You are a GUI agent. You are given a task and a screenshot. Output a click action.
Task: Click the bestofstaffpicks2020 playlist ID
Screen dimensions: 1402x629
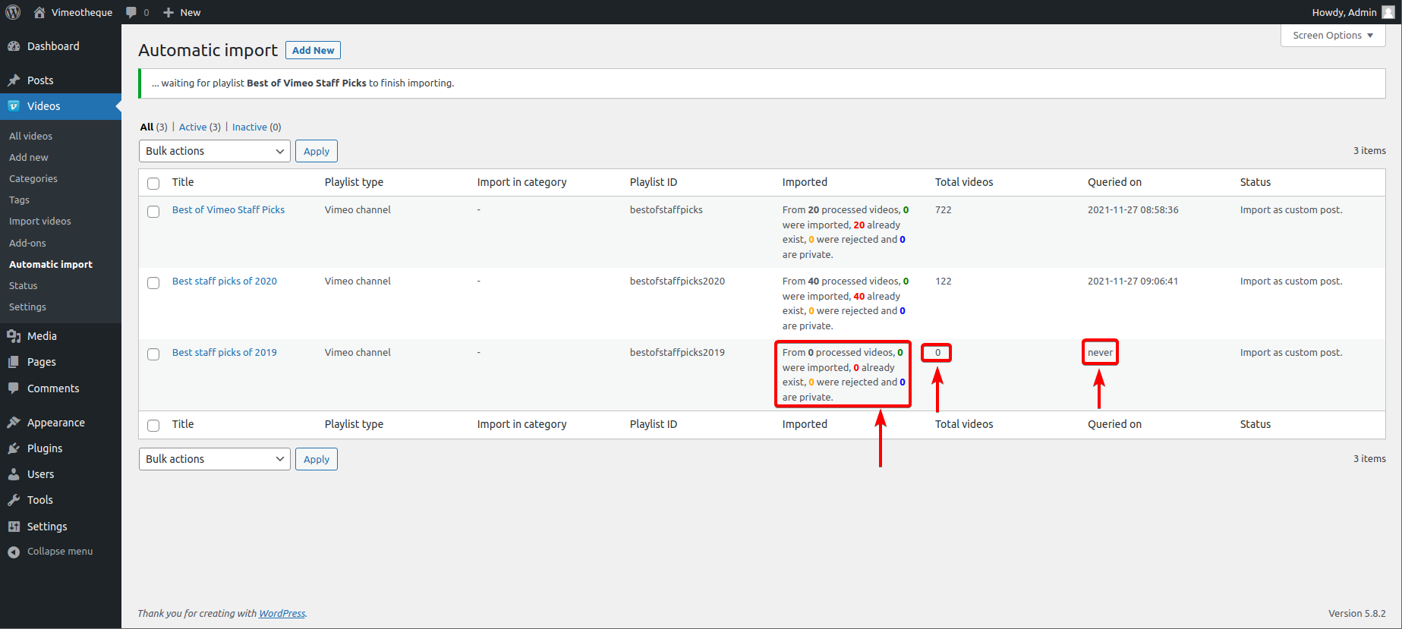click(677, 281)
